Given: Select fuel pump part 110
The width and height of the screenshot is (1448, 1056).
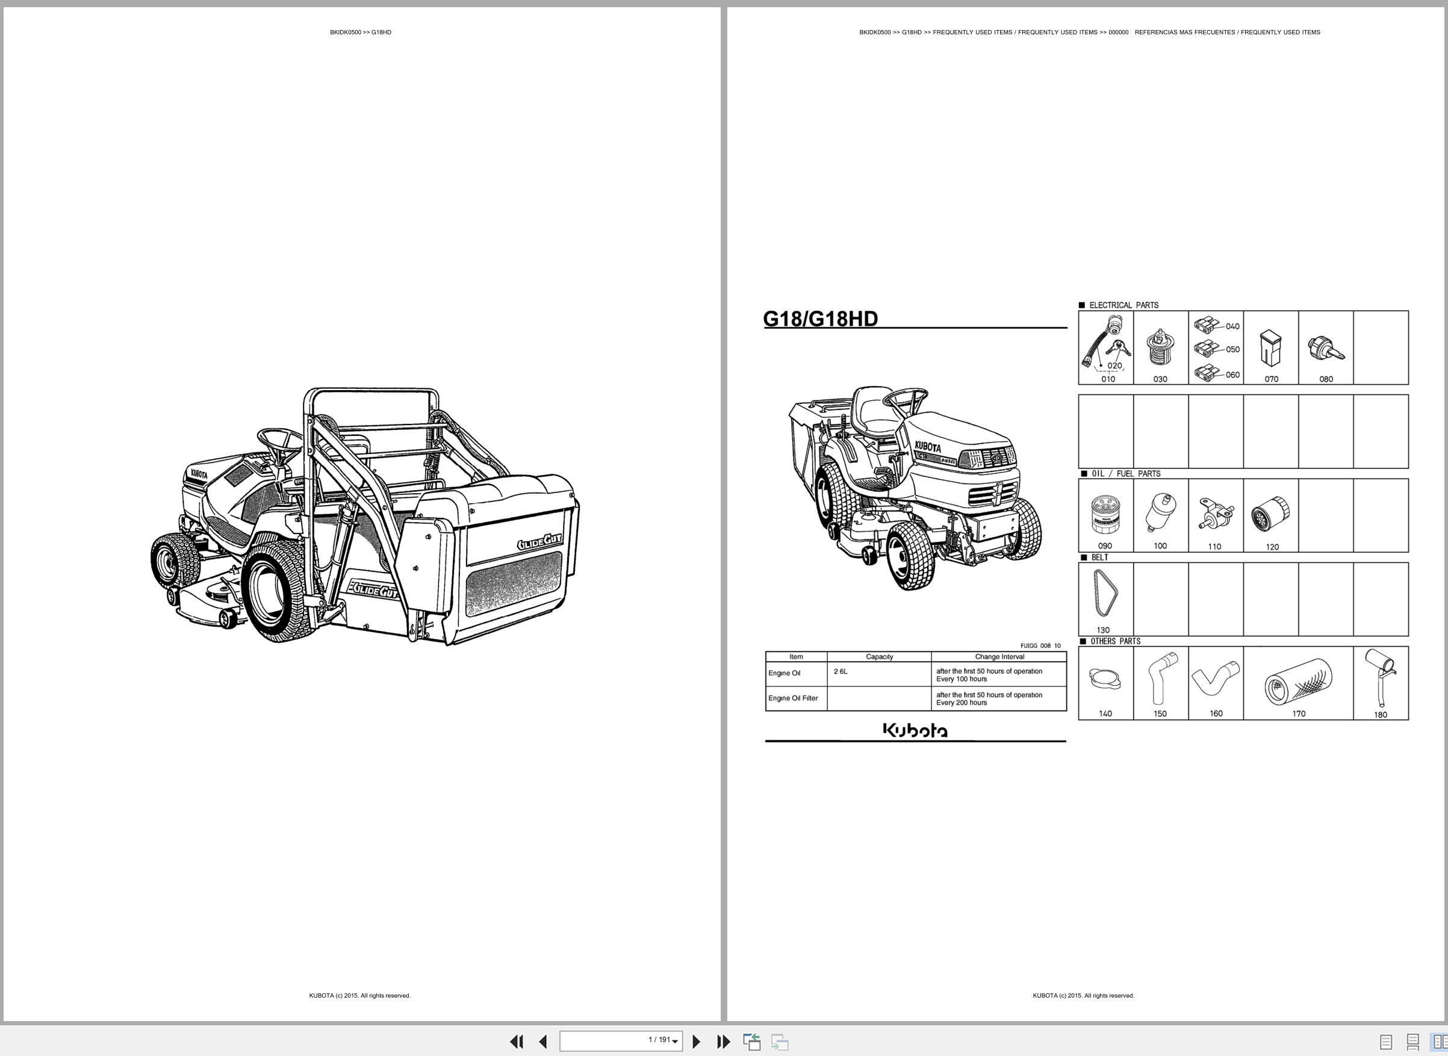Looking at the screenshot, I should 1216,515.
